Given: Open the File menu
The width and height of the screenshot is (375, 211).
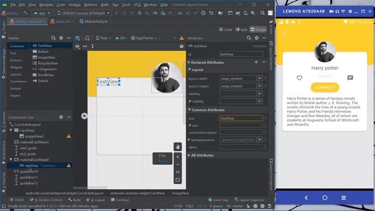Looking at the screenshot, I should [x=13, y=5].
